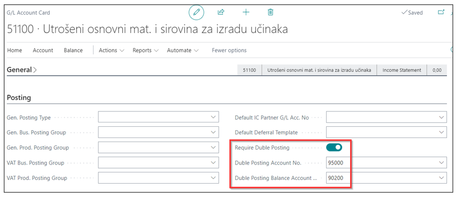
Task: Open Duble Posting Account No. dropdown arrow
Action: pos(441,162)
